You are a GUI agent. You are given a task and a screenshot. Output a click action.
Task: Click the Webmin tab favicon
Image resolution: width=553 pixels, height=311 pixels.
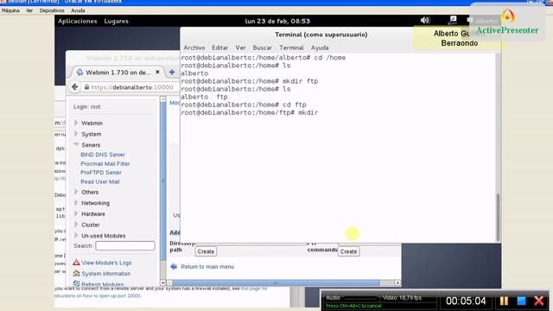(x=79, y=73)
